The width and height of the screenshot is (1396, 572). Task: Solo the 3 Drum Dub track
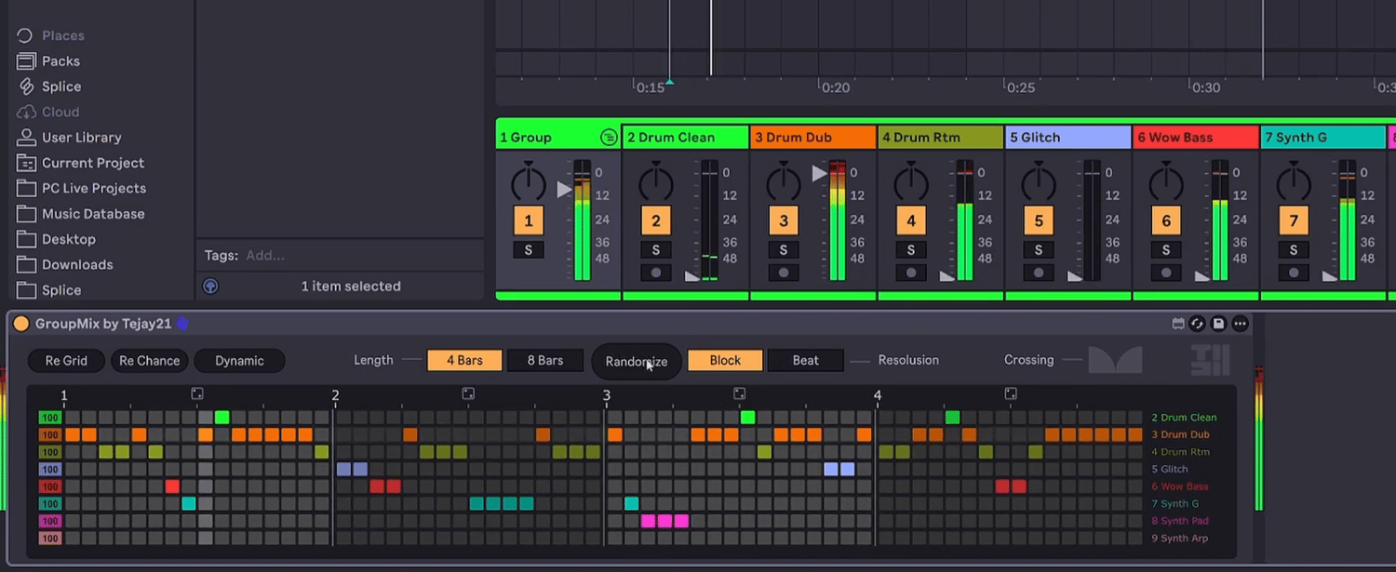pos(784,250)
